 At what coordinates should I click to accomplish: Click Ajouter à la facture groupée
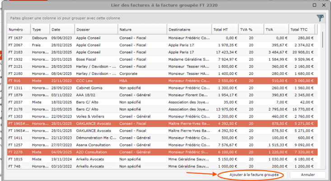coord(251,174)
